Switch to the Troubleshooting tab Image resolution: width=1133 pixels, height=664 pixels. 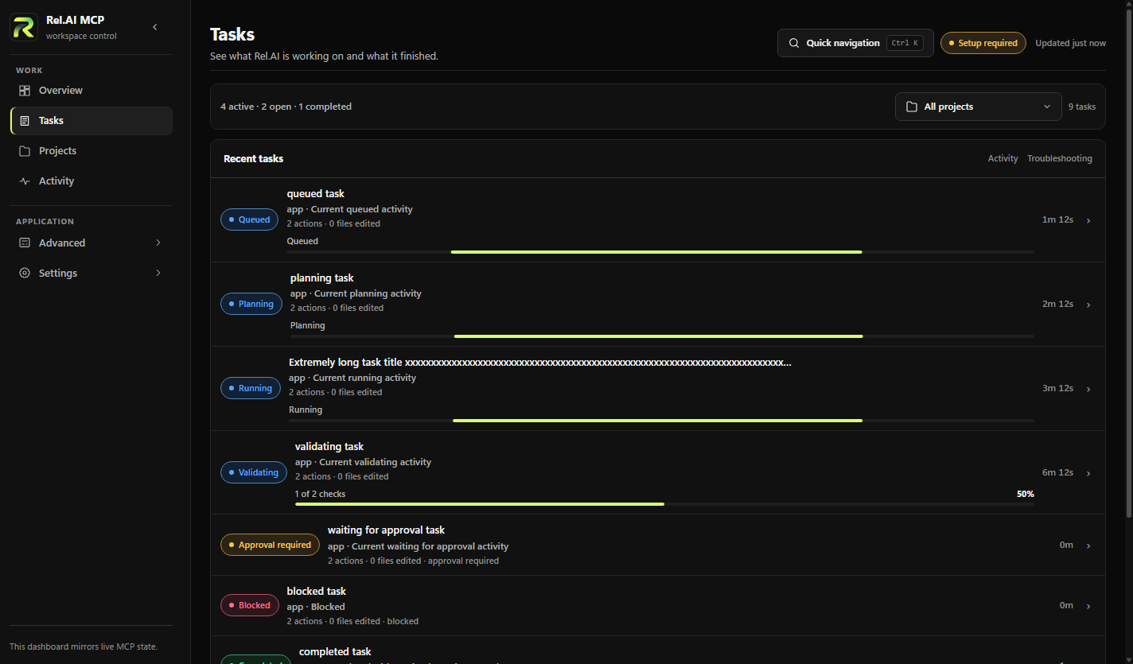point(1060,159)
